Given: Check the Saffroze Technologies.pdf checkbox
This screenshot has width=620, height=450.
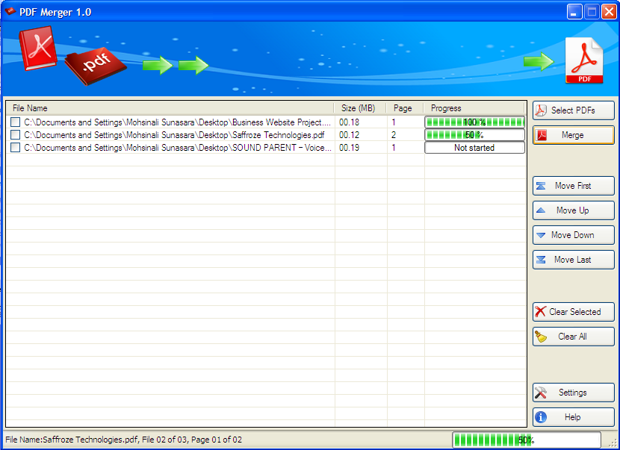Looking at the screenshot, I should click(x=16, y=135).
